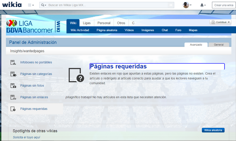The image size is (236, 141).
Task: Switch to the Avanzado tab
Action: click(x=196, y=45)
